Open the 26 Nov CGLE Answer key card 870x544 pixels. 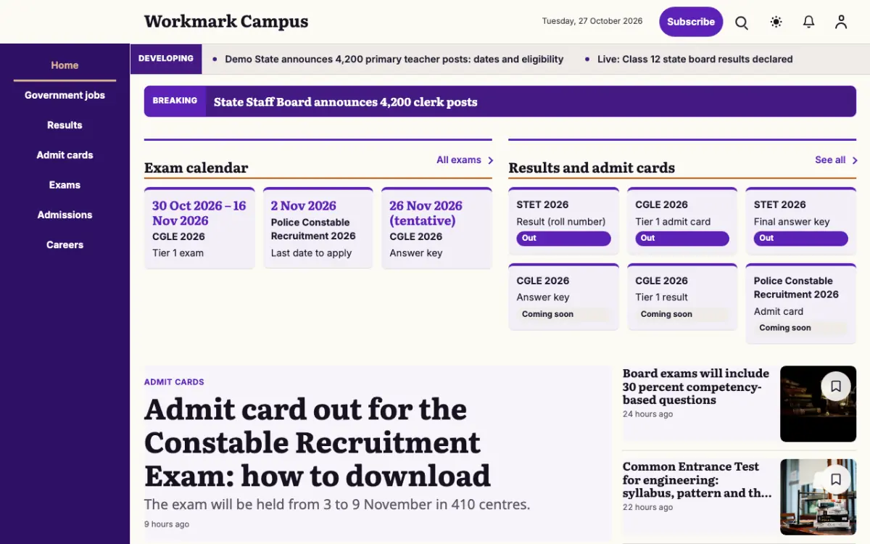[x=436, y=228]
